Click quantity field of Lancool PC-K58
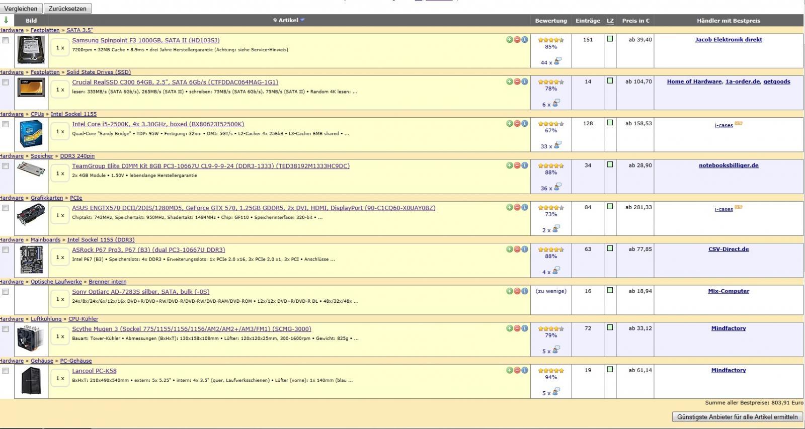 [60, 378]
